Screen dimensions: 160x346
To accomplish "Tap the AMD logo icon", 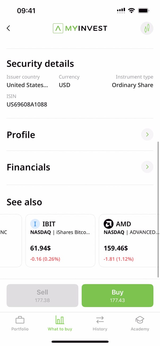I will point(108,224).
